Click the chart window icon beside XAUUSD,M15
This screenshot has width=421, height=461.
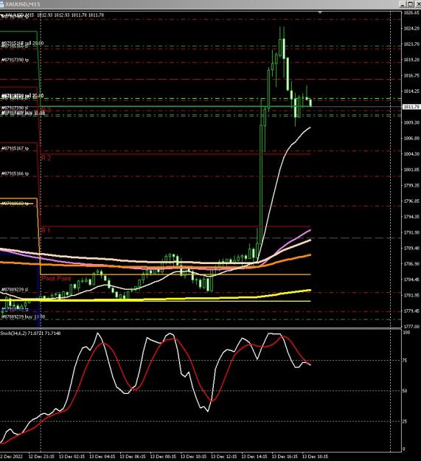(x=1, y=4)
